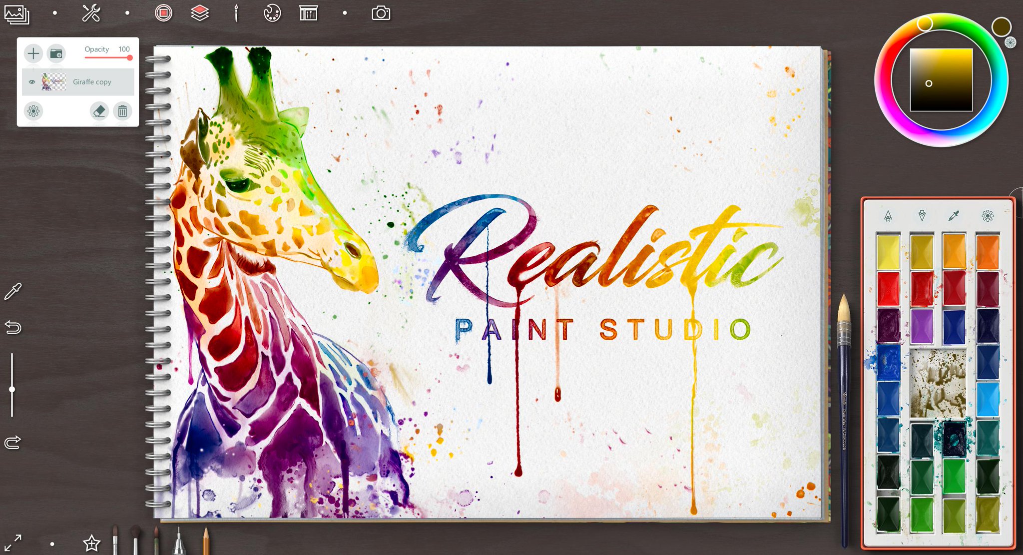The height and width of the screenshot is (555, 1023).
Task: Open the wrench and screwdriver tools menu
Action: pyautogui.click(x=91, y=13)
